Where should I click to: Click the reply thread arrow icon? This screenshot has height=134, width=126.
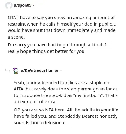coord(8,70)
